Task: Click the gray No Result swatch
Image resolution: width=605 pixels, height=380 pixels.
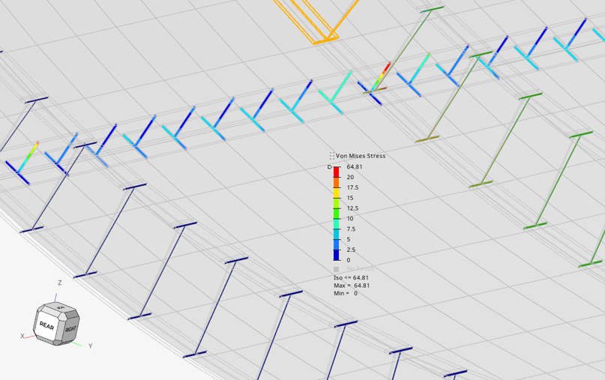Action: [337, 268]
